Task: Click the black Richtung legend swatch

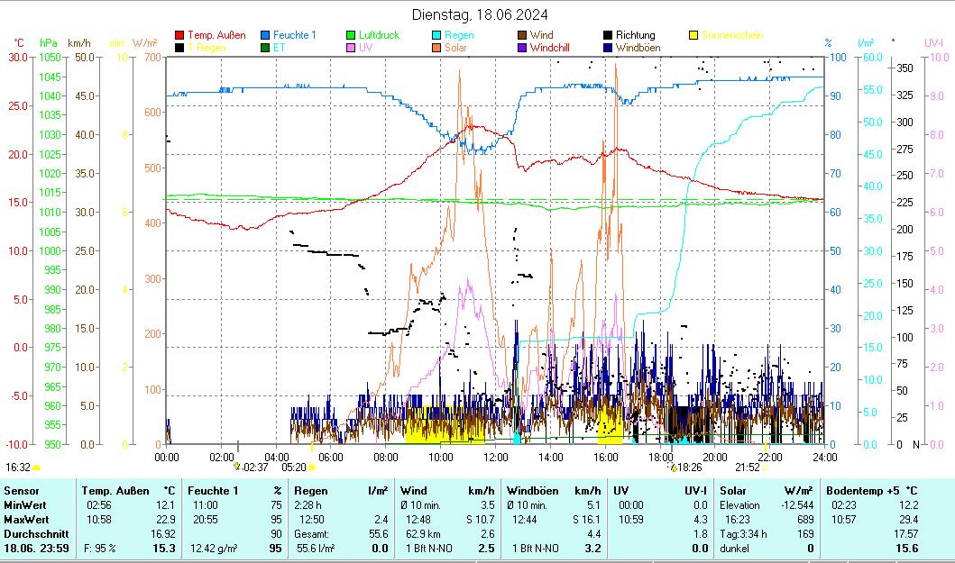Action: click(608, 35)
